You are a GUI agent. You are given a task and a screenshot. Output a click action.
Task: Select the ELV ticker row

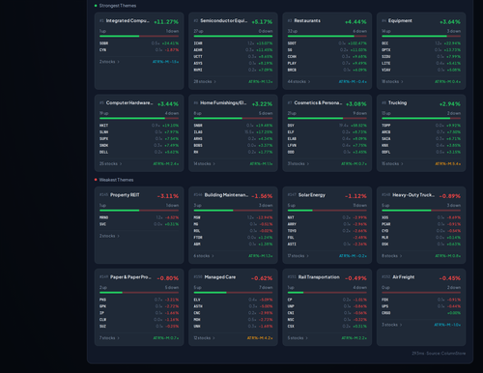tap(233, 300)
